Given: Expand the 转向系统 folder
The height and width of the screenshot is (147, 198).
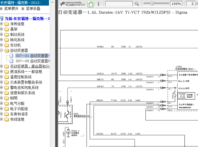Looking at the screenshot, I should click(1, 39).
